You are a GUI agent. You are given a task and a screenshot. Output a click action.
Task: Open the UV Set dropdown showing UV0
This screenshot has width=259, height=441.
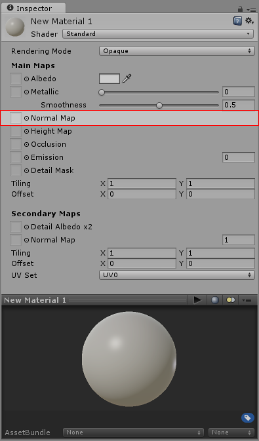pyautogui.click(x=177, y=275)
